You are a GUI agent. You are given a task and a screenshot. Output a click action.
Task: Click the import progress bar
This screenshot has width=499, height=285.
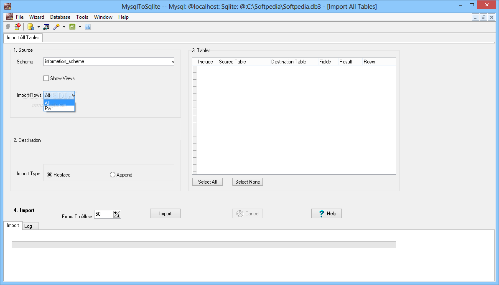(204, 245)
